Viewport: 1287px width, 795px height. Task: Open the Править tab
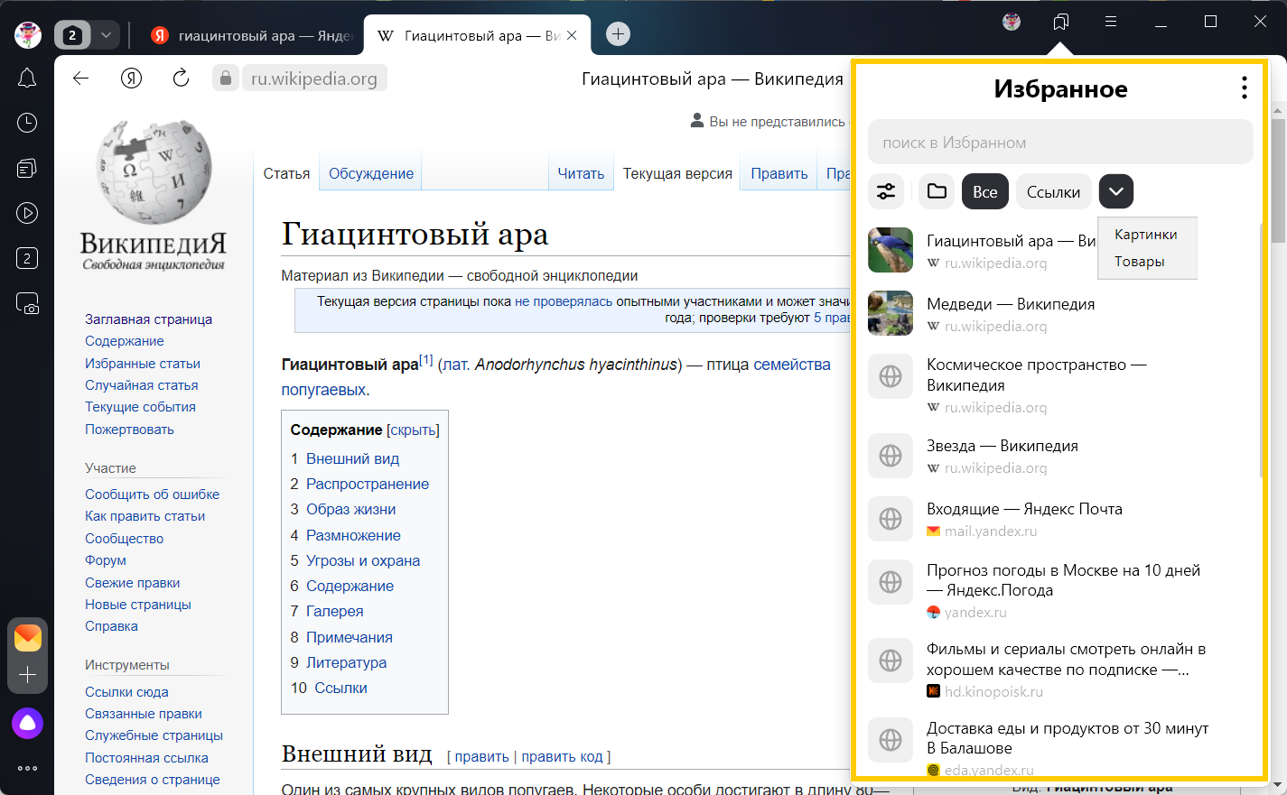click(x=779, y=173)
